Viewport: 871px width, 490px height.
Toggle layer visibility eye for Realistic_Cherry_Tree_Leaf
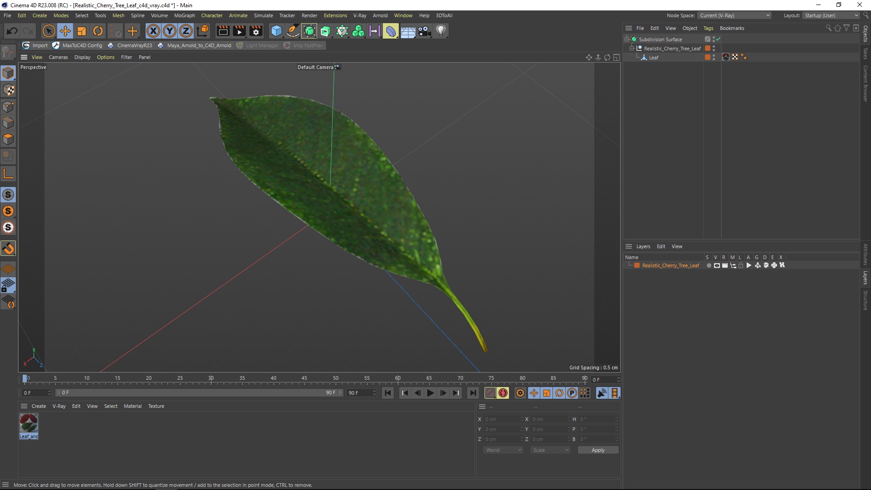717,265
